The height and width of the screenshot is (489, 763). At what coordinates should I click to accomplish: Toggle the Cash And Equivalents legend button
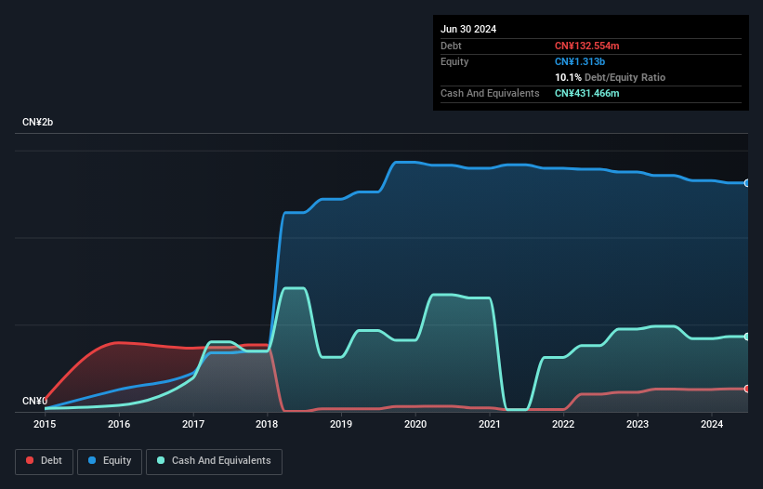[214, 461]
